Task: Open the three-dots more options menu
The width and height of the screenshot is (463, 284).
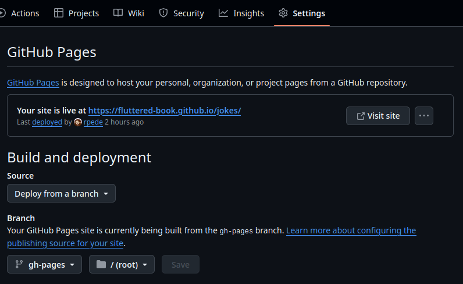Action: coord(424,116)
